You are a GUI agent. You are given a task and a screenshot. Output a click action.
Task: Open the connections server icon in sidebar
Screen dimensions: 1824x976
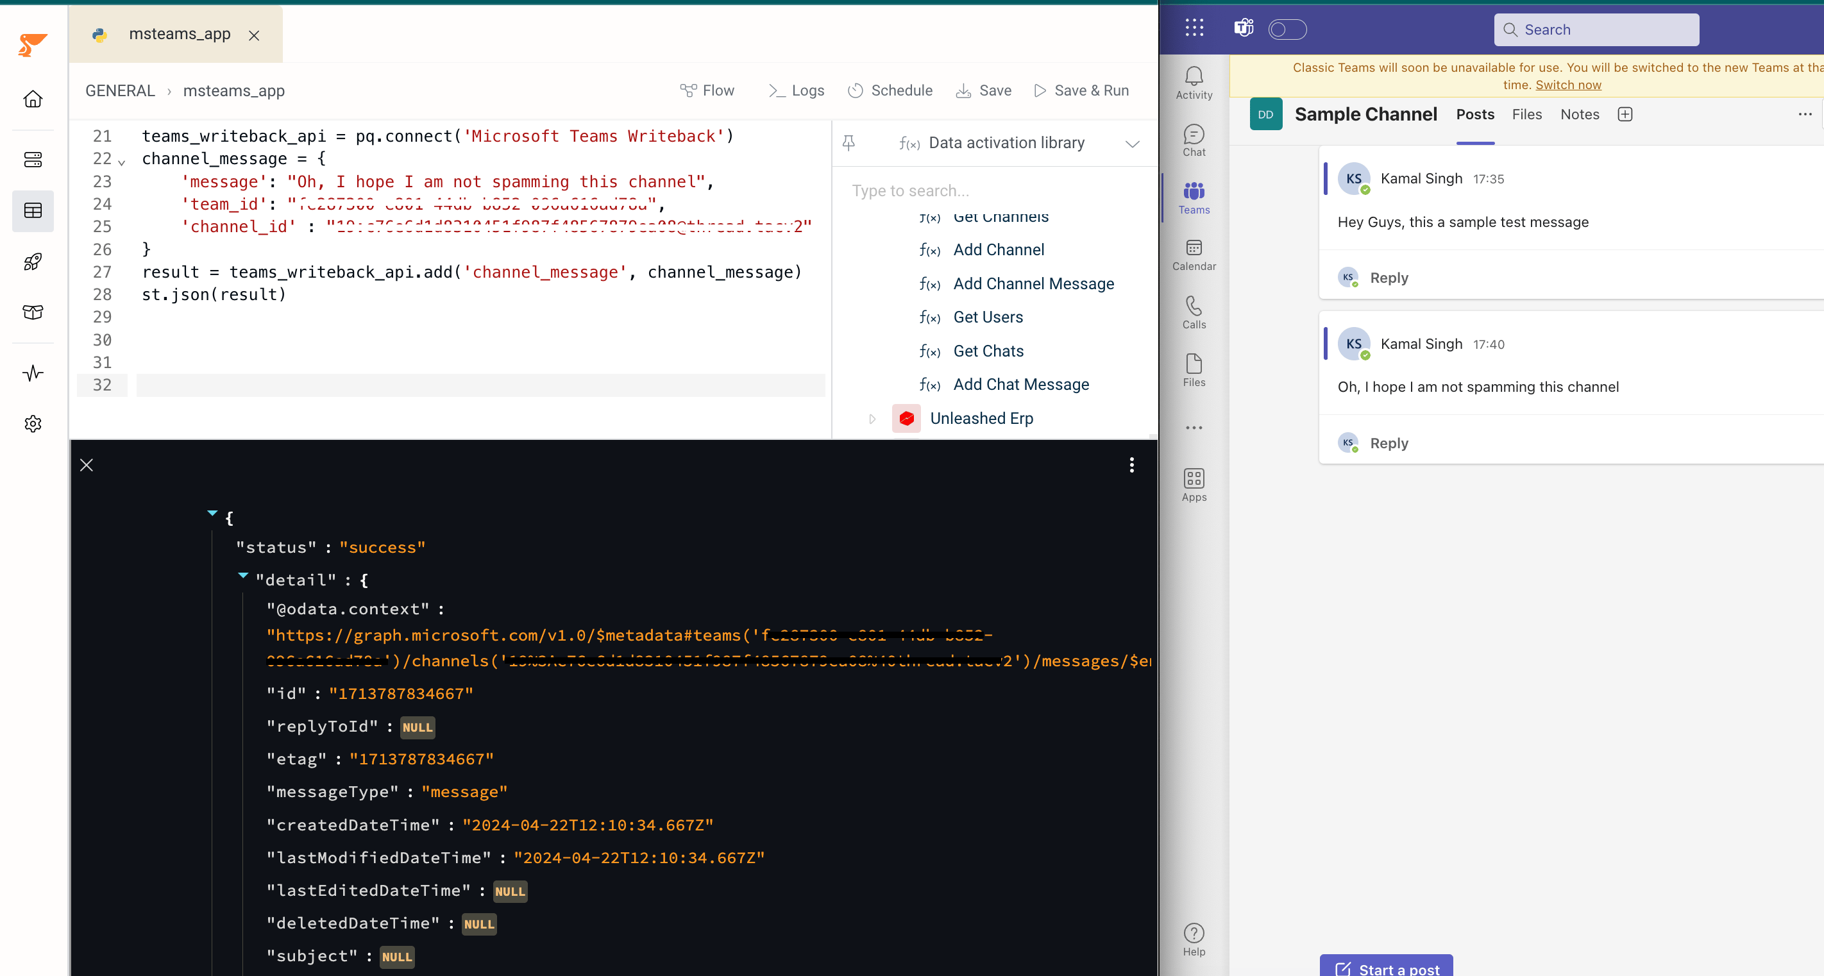(x=33, y=159)
